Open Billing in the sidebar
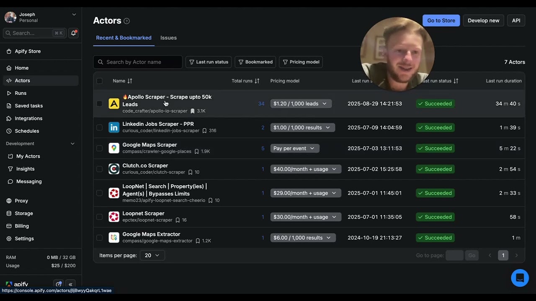The image size is (536, 301). coord(41,226)
